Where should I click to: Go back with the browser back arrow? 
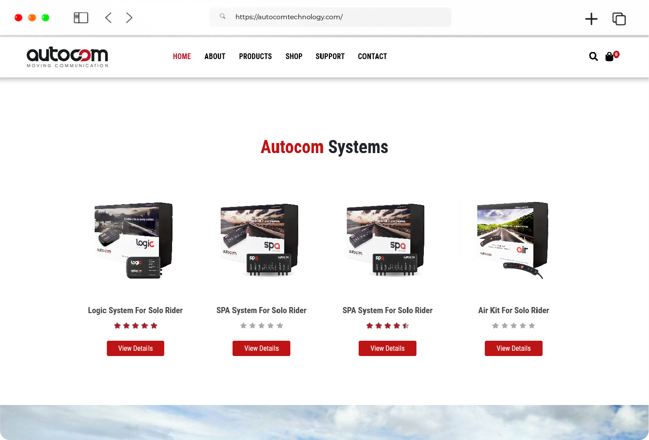pyautogui.click(x=109, y=17)
